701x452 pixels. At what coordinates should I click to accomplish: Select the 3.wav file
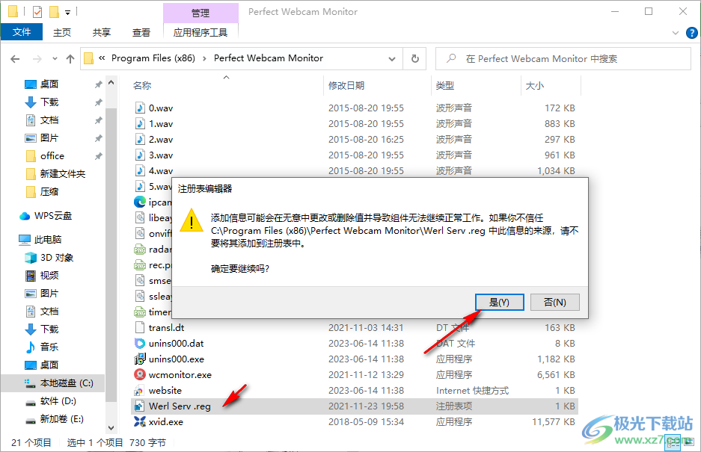(x=161, y=155)
